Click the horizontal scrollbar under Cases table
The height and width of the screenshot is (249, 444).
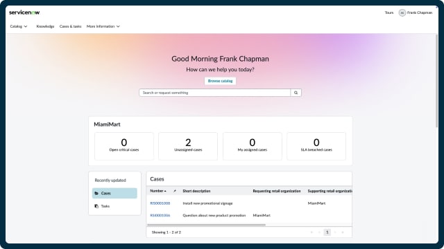click(x=207, y=225)
